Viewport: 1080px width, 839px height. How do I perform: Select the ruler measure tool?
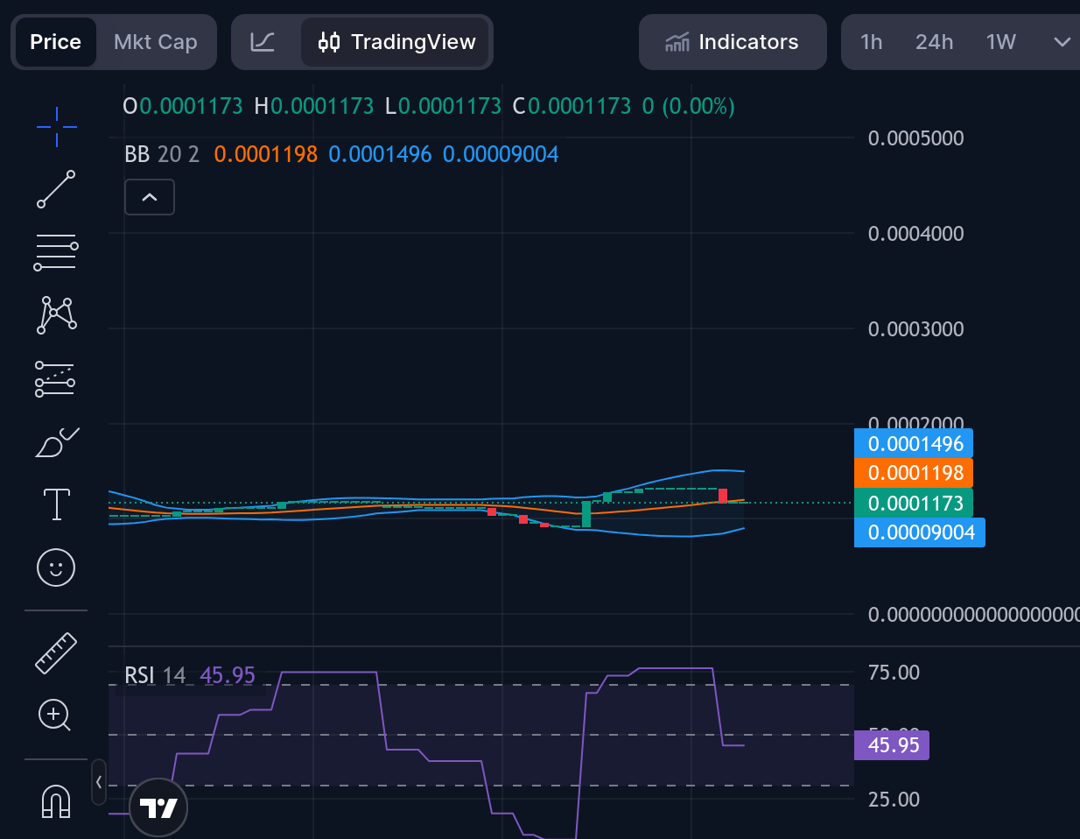56,652
